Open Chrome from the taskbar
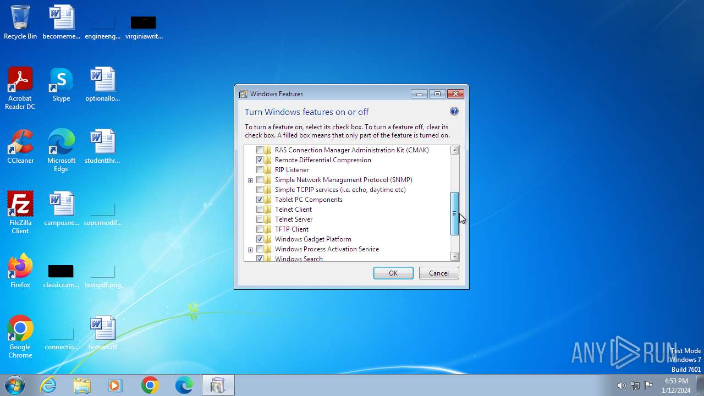 point(150,385)
